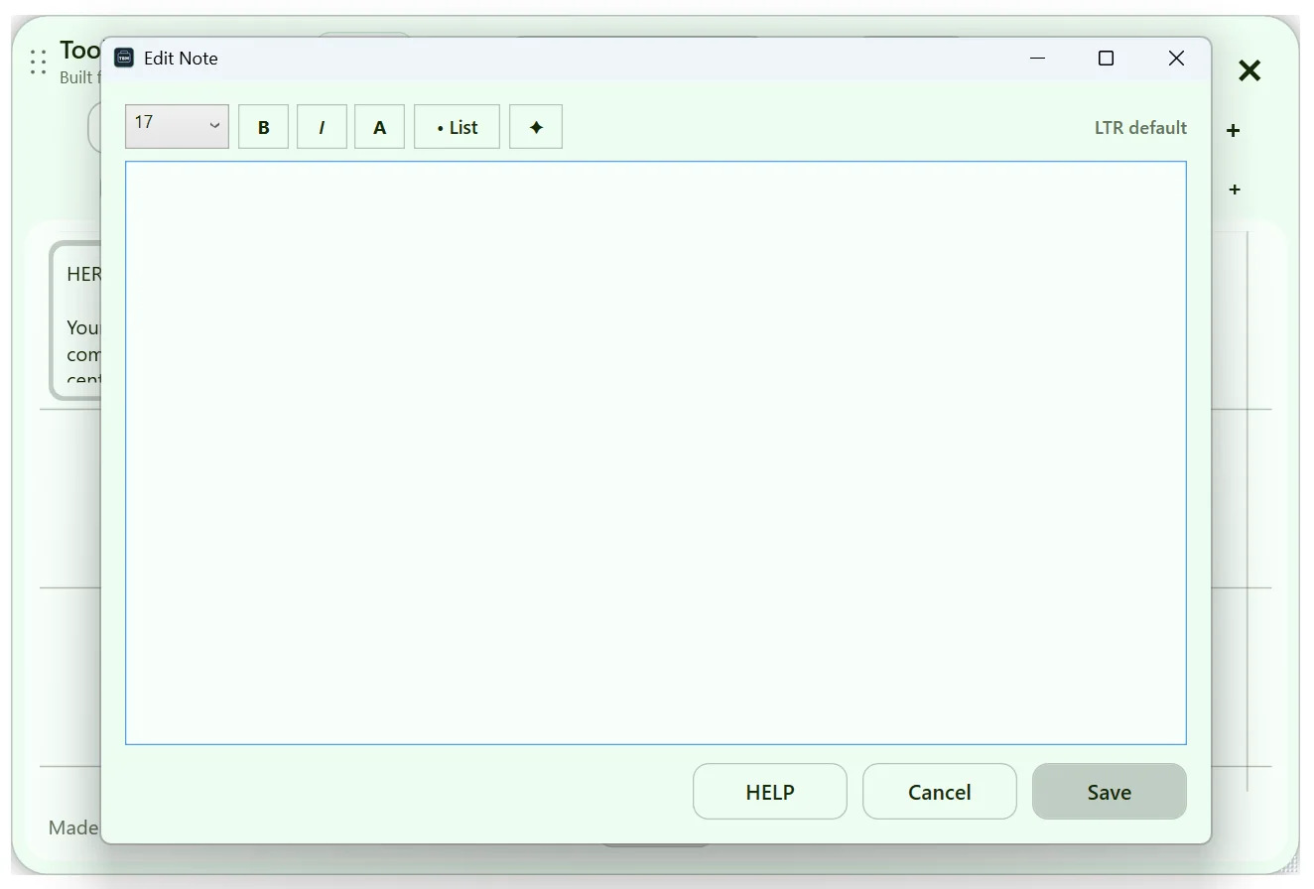Cancel editing the note
This screenshot has width=1314, height=889.
coord(940,792)
